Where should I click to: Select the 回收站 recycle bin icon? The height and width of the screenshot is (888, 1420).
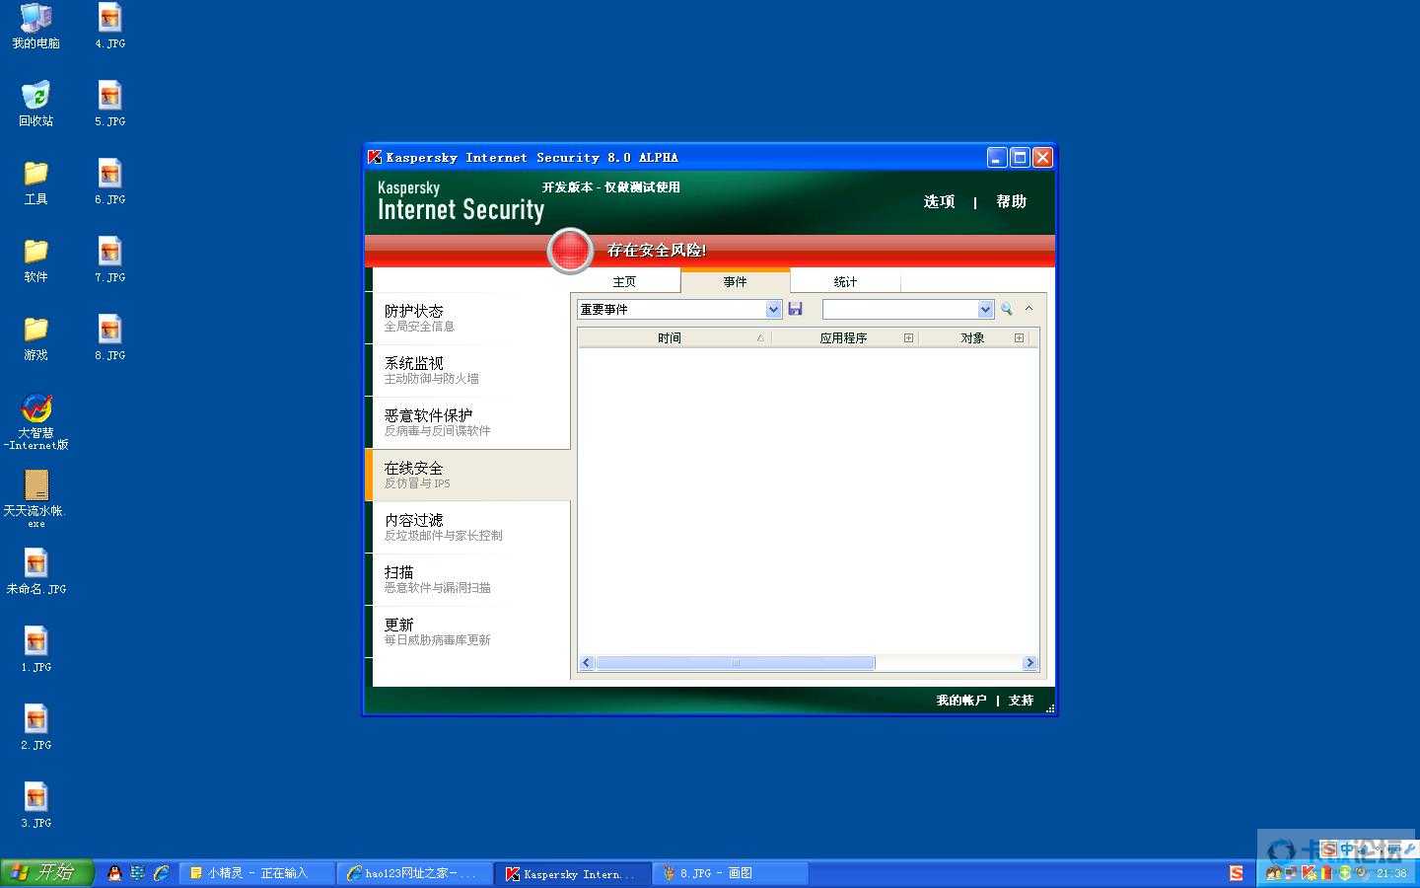35,104
